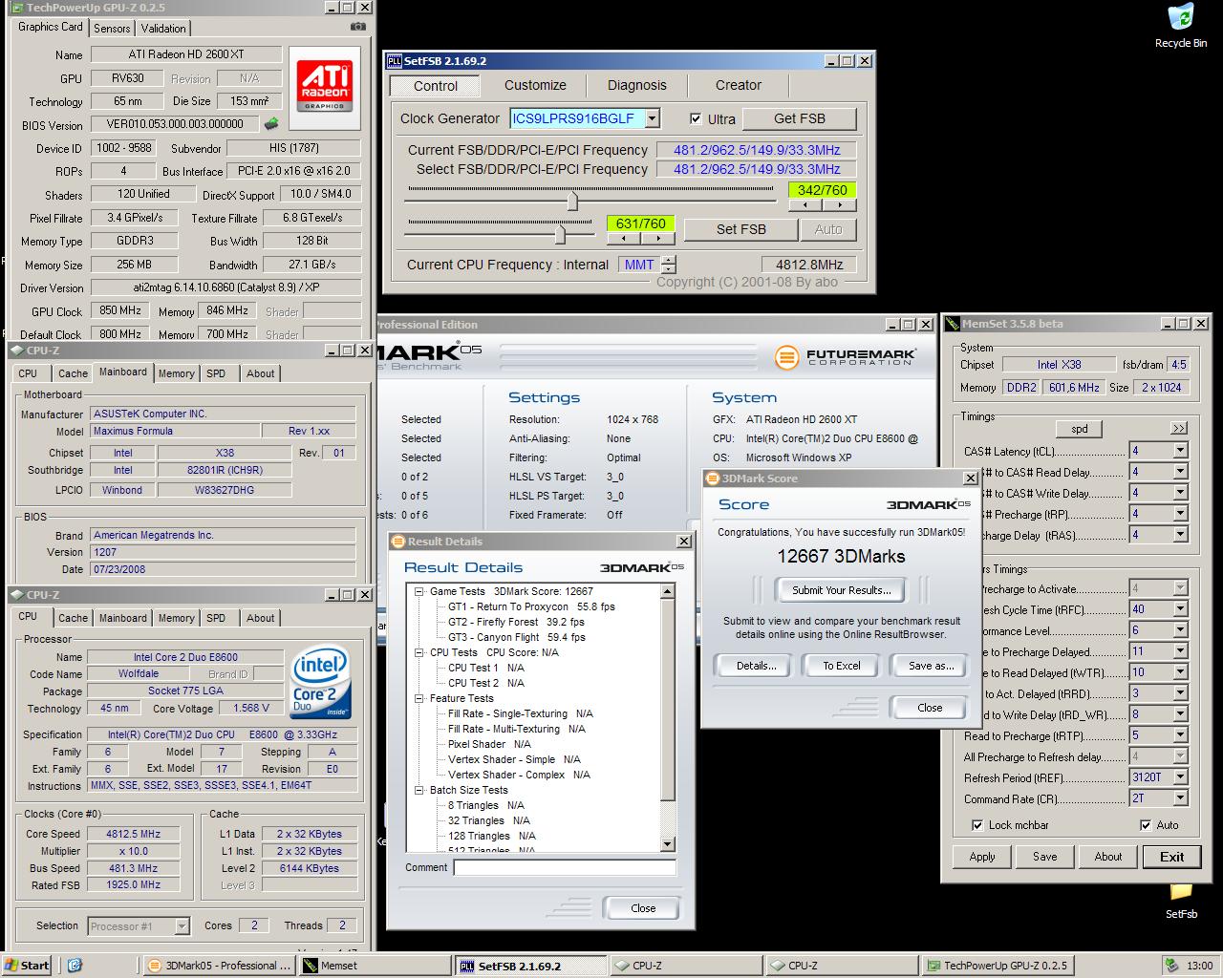This screenshot has width=1223, height=978.
Task: Collapse the CPU Tests tree node
Action: pyautogui.click(x=418, y=652)
